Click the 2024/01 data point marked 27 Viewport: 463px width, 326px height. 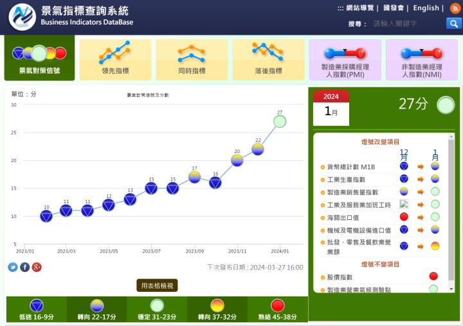[280, 122]
